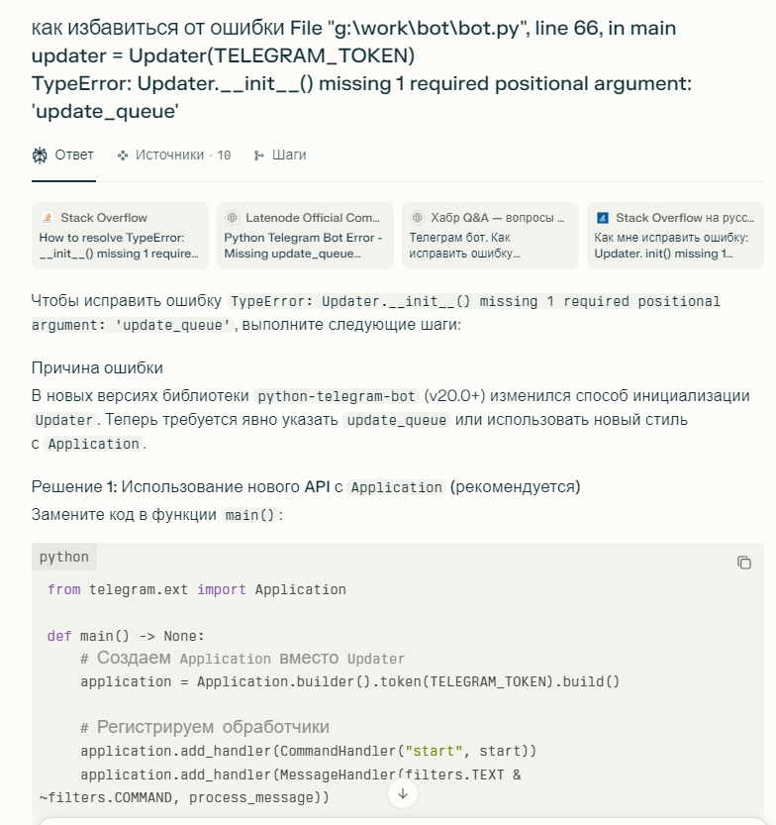Copy the python code block

[x=744, y=563]
